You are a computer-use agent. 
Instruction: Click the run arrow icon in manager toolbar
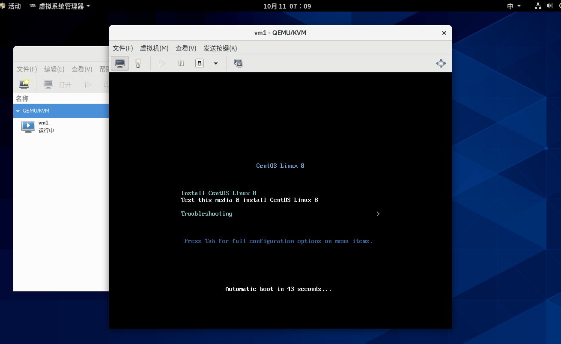click(88, 84)
